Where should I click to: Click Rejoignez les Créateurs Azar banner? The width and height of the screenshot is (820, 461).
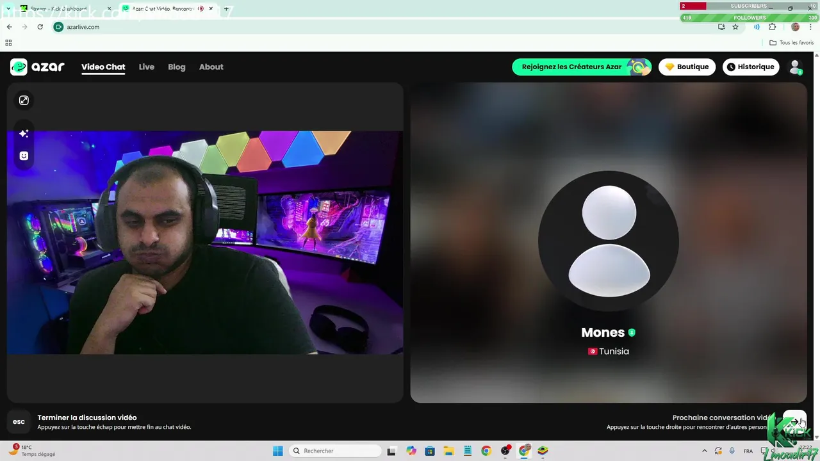click(x=582, y=67)
